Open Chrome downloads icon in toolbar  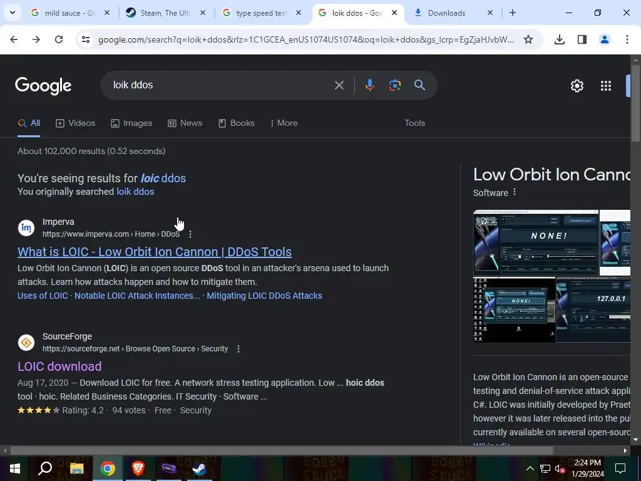559,39
